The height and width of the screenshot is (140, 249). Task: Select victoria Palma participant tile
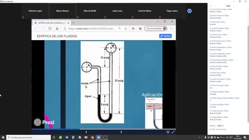(144, 11)
